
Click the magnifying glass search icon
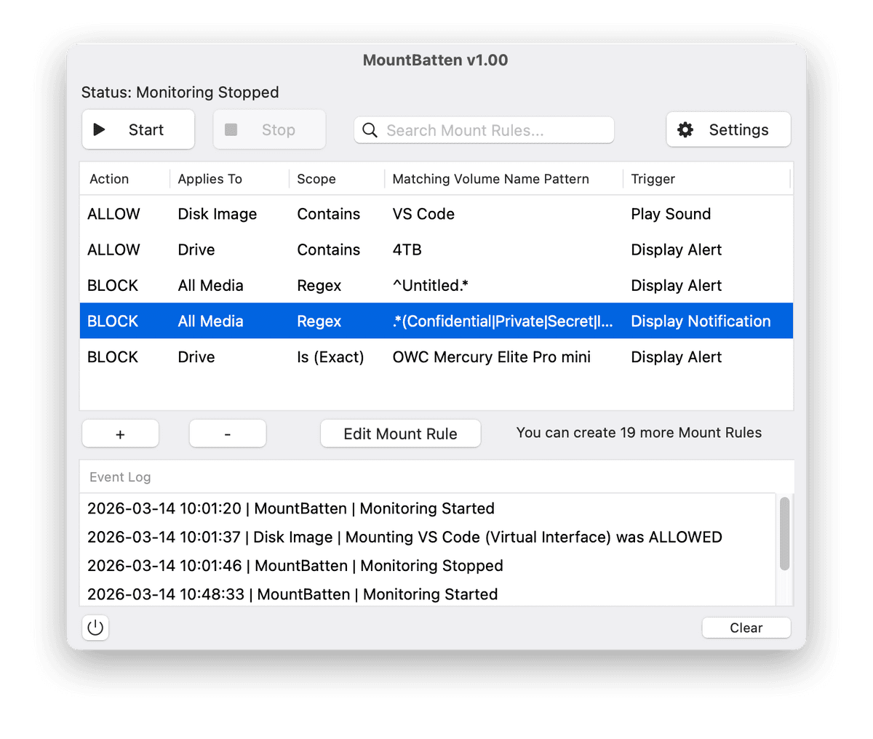[370, 130]
